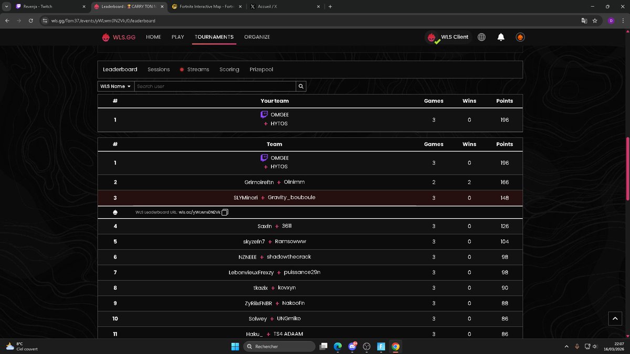This screenshot has height=354, width=630.
Task: Go to HOME in navigation
Action: (153, 37)
